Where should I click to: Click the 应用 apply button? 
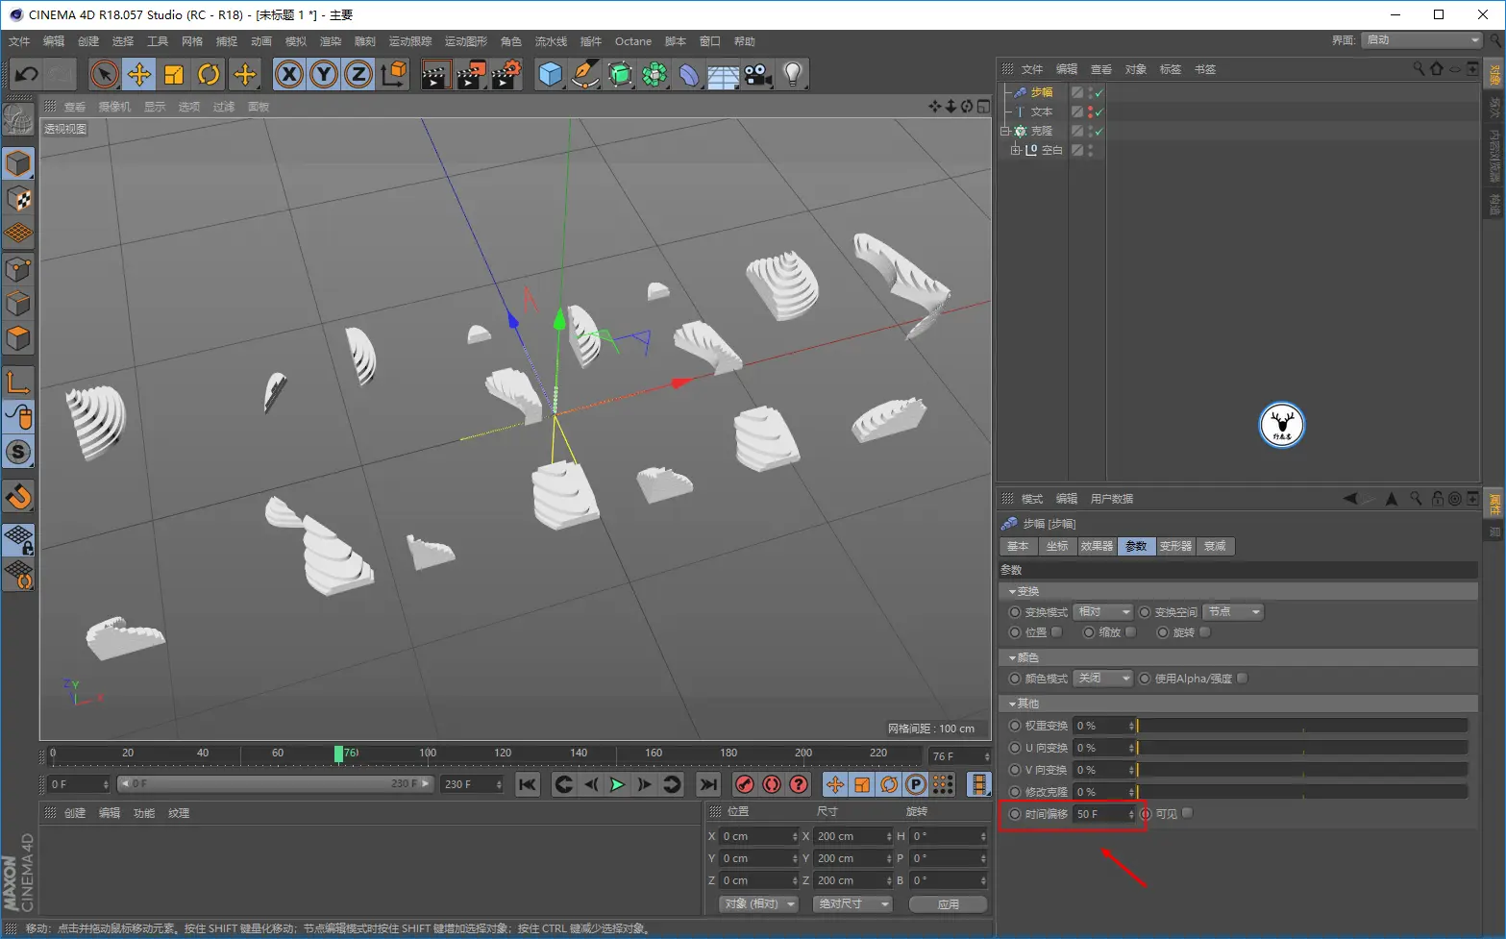point(949,904)
